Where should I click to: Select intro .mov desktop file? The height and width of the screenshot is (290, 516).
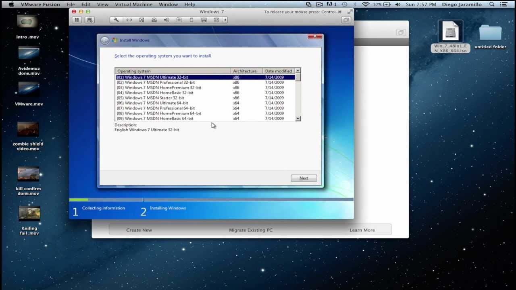pos(27,27)
